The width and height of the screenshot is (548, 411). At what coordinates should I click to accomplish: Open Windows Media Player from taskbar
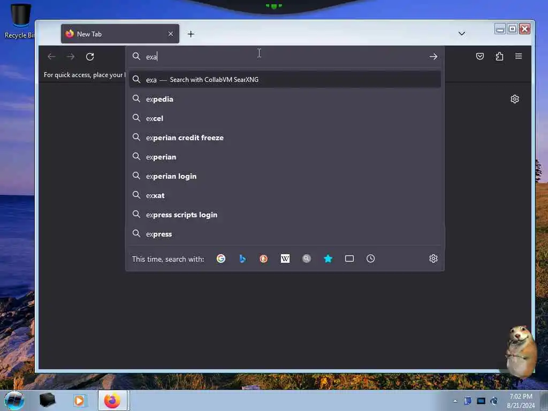coord(79,400)
